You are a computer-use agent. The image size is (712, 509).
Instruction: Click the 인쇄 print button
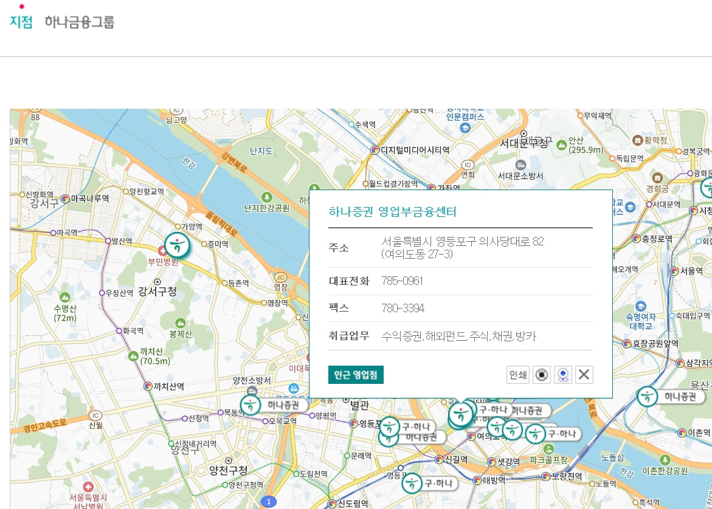tap(517, 375)
